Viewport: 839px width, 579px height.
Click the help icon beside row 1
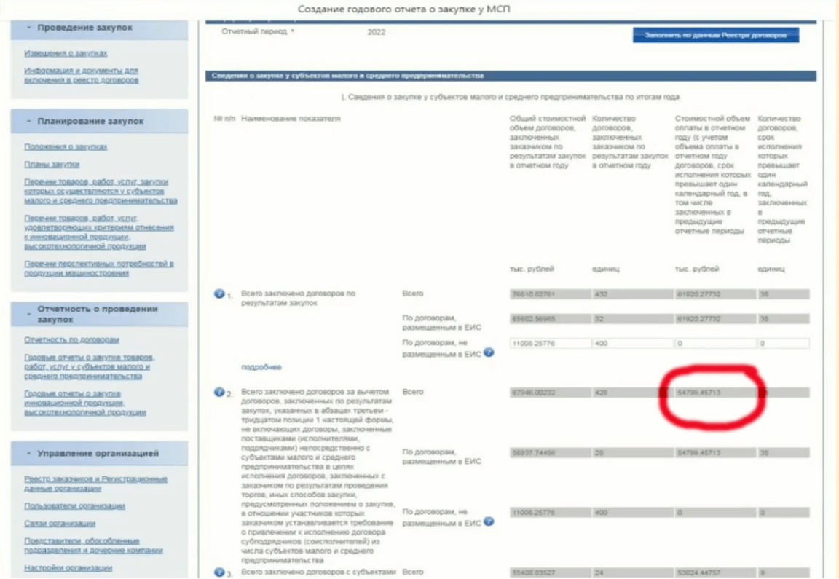[218, 294]
